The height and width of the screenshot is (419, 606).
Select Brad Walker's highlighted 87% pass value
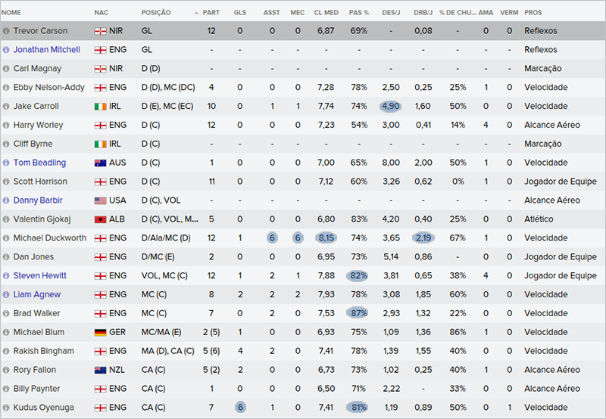pyautogui.click(x=358, y=314)
